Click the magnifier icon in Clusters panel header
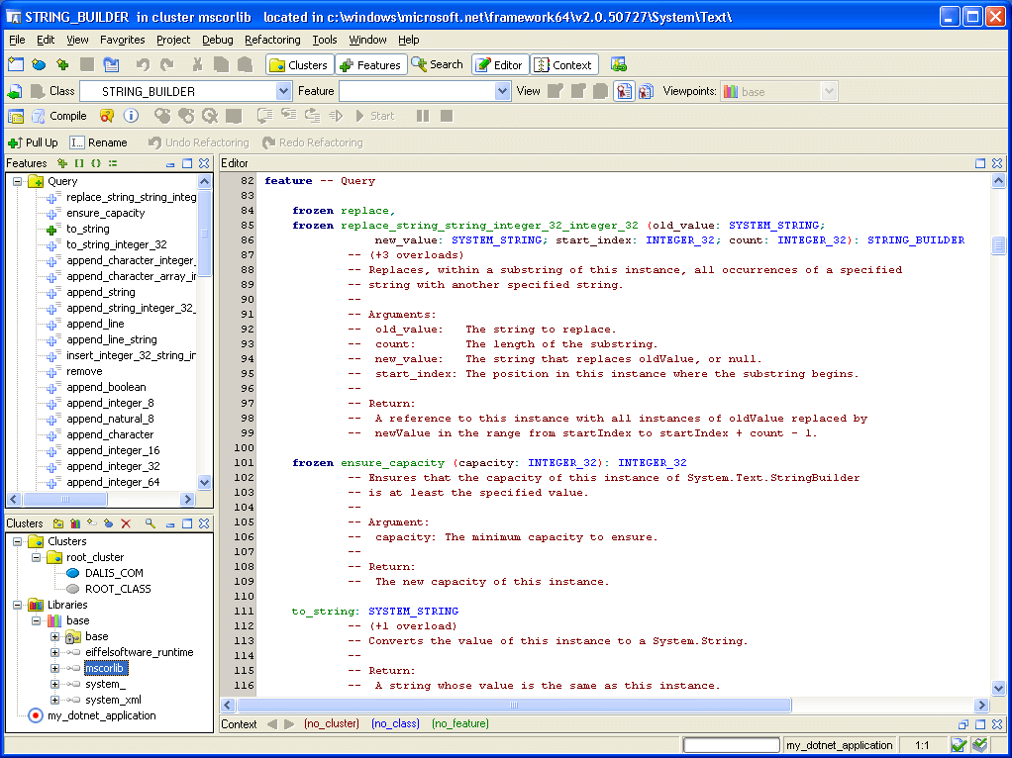The width and height of the screenshot is (1012, 758). coord(150,523)
